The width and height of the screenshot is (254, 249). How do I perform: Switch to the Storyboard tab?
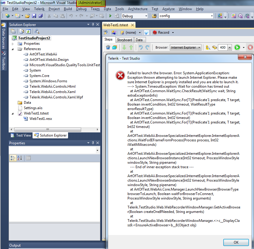click(x=124, y=40)
